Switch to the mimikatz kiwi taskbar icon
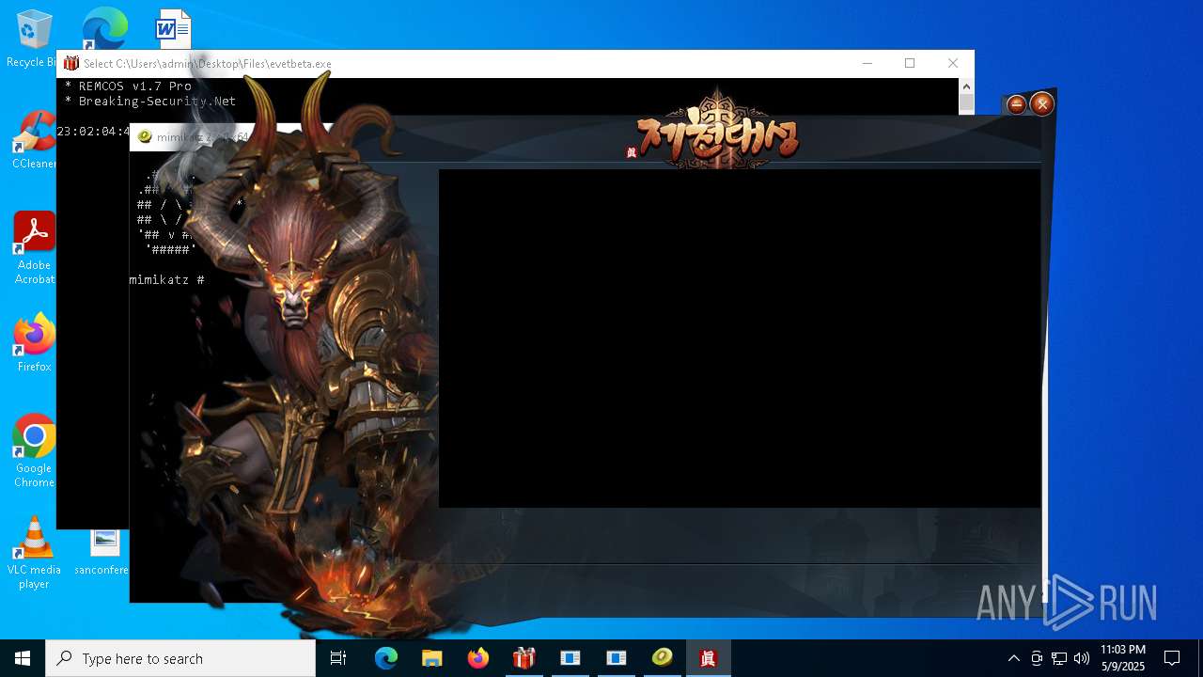Viewport: 1203px width, 677px height. [662, 658]
